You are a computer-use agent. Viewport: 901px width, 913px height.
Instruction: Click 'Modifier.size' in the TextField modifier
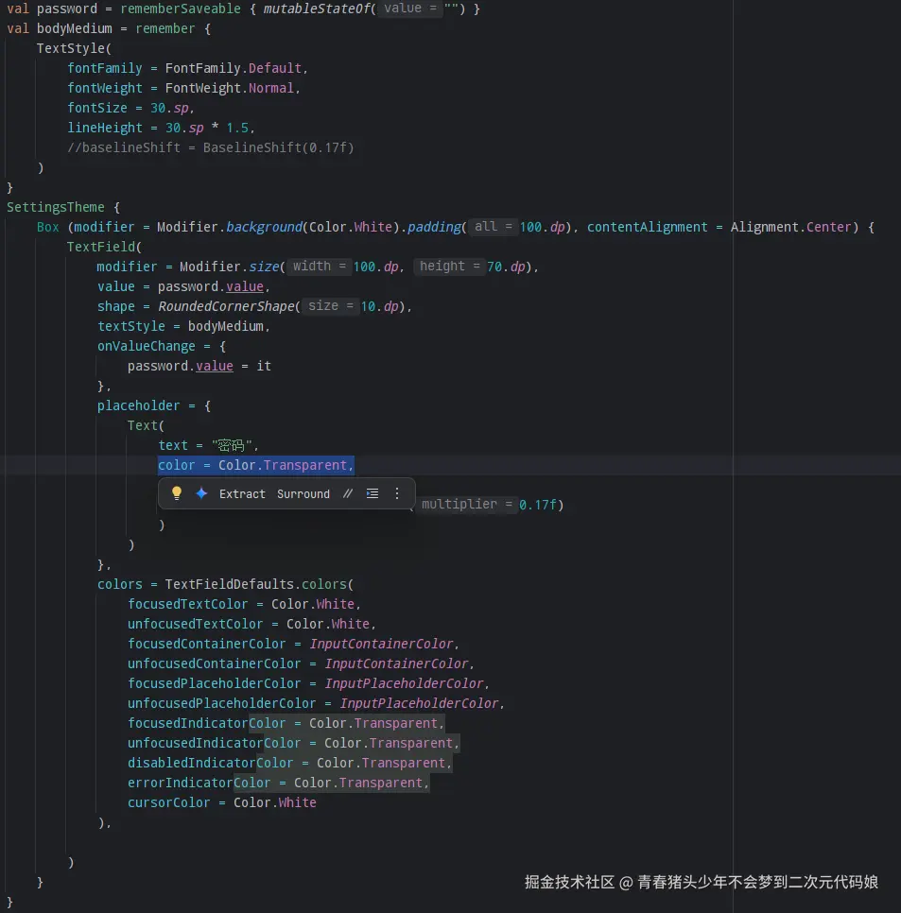230,267
